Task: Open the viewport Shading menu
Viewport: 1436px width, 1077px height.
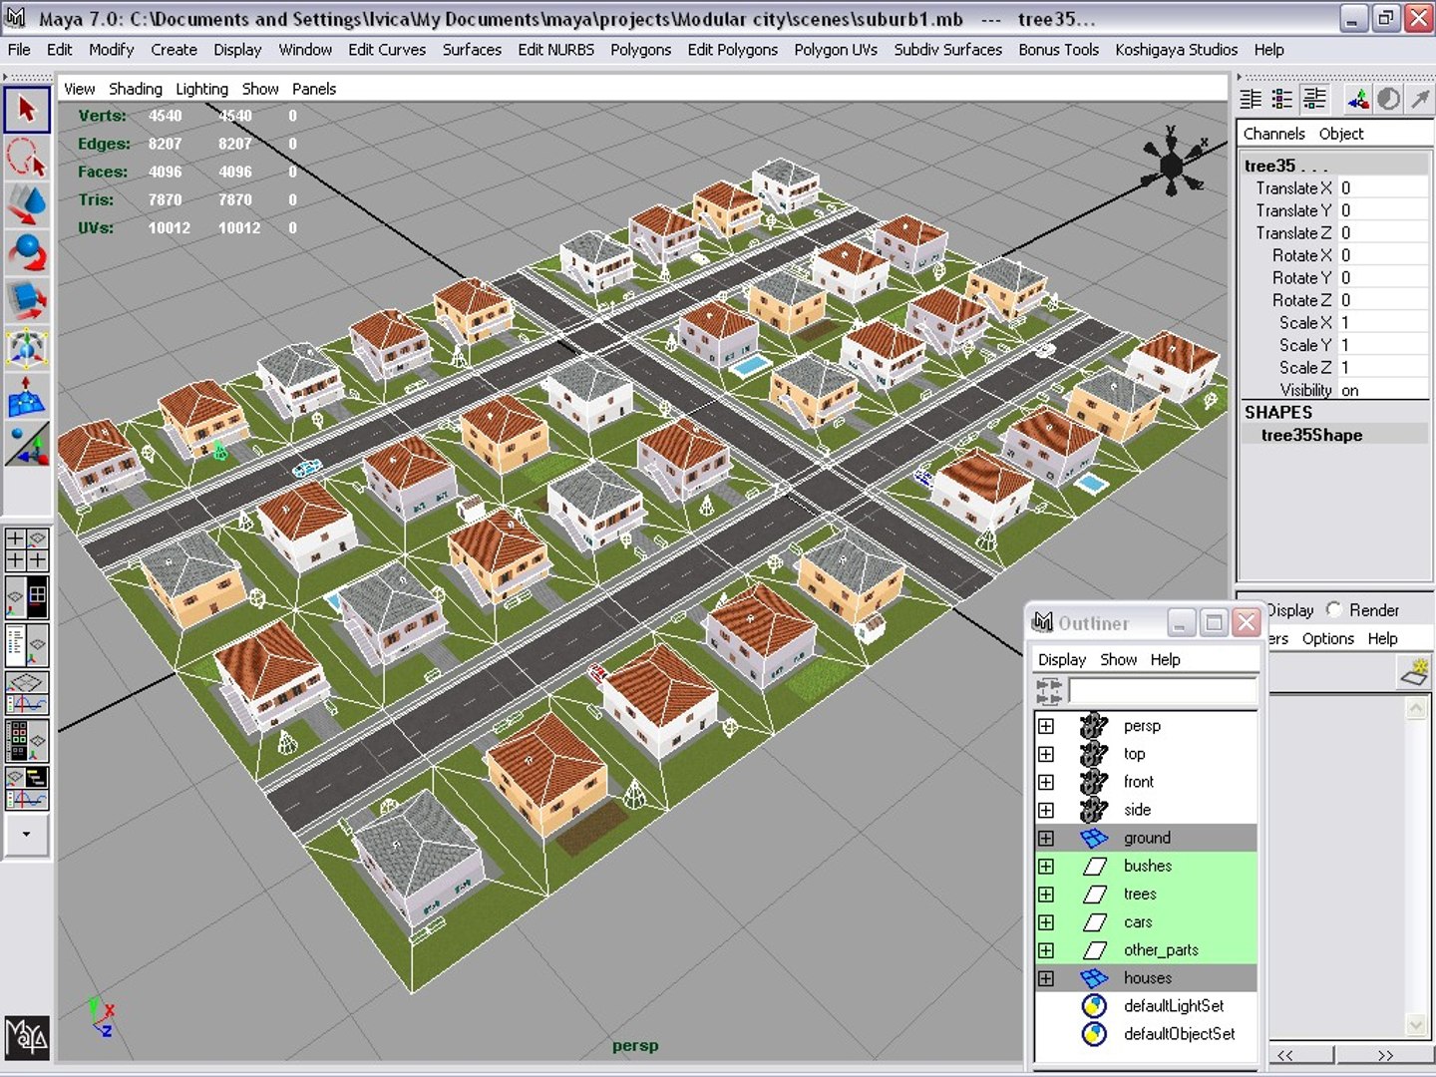Action: tap(136, 89)
